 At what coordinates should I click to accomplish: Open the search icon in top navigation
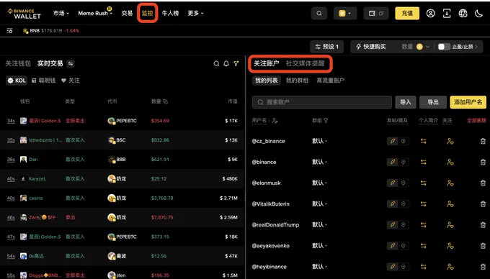pyautogui.click(x=319, y=14)
